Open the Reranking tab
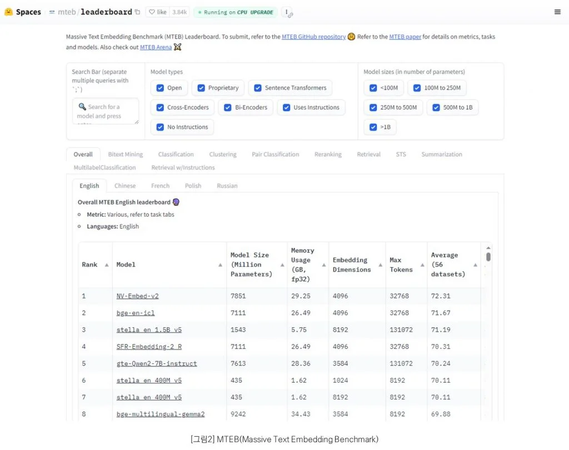The height and width of the screenshot is (450, 569). 328,154
